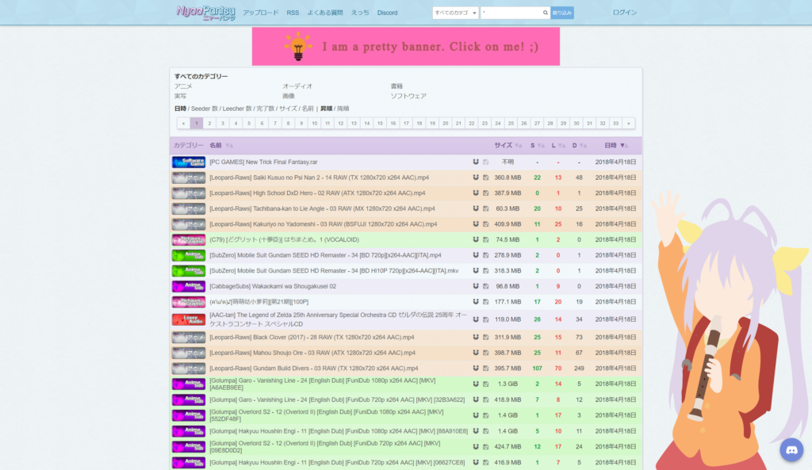Open the Discord link in the top navigation

[x=387, y=13]
